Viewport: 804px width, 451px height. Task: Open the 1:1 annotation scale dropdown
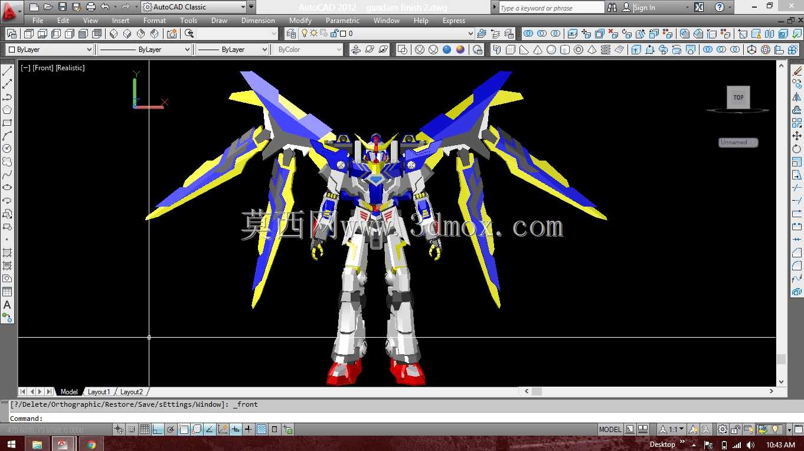coord(672,429)
